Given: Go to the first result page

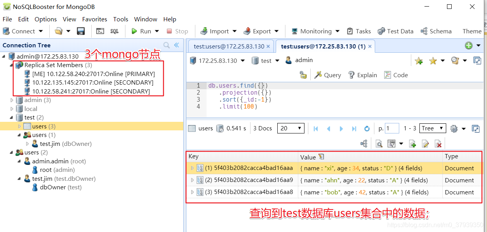Looking at the screenshot, I should 316,128.
